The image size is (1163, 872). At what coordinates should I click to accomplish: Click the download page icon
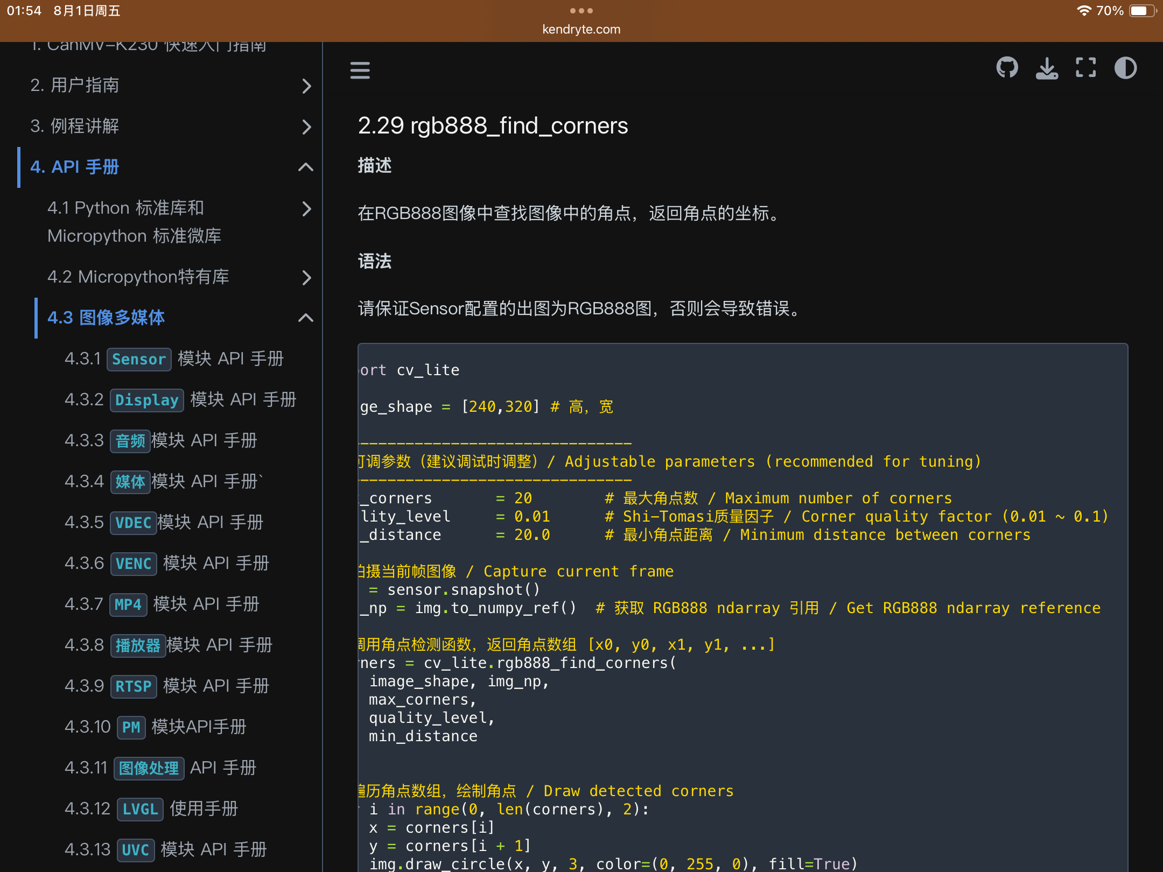(1047, 68)
